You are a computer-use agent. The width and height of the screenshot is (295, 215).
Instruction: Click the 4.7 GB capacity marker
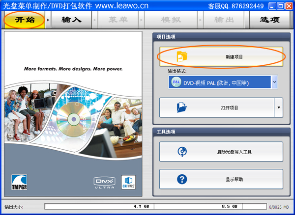(x=141, y=206)
